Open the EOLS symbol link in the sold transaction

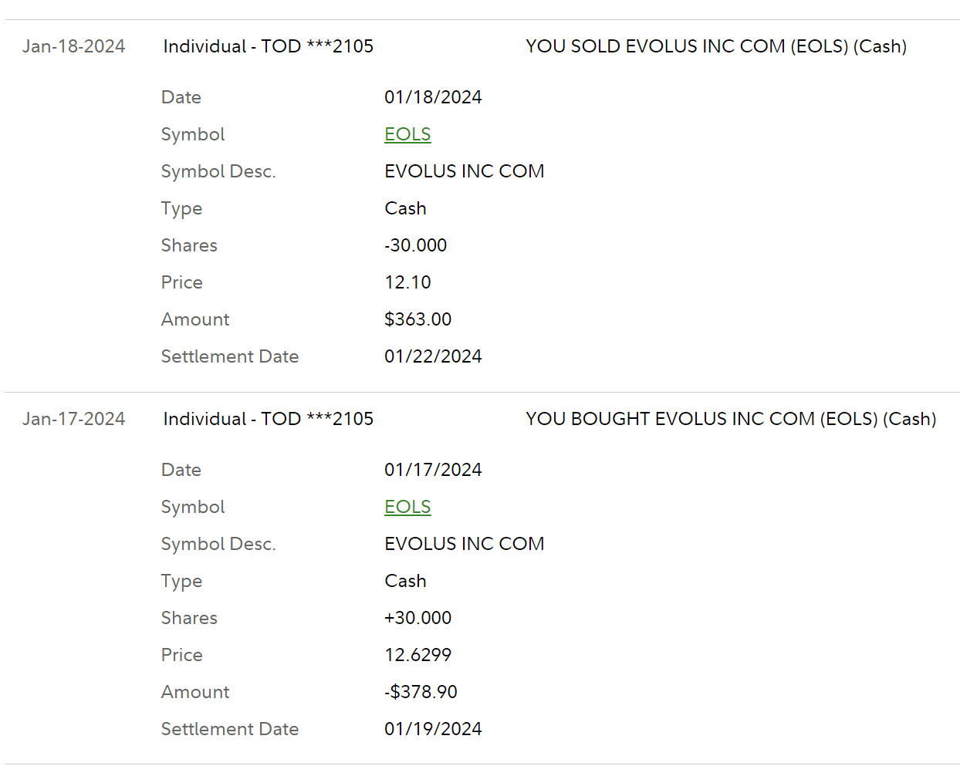407,134
